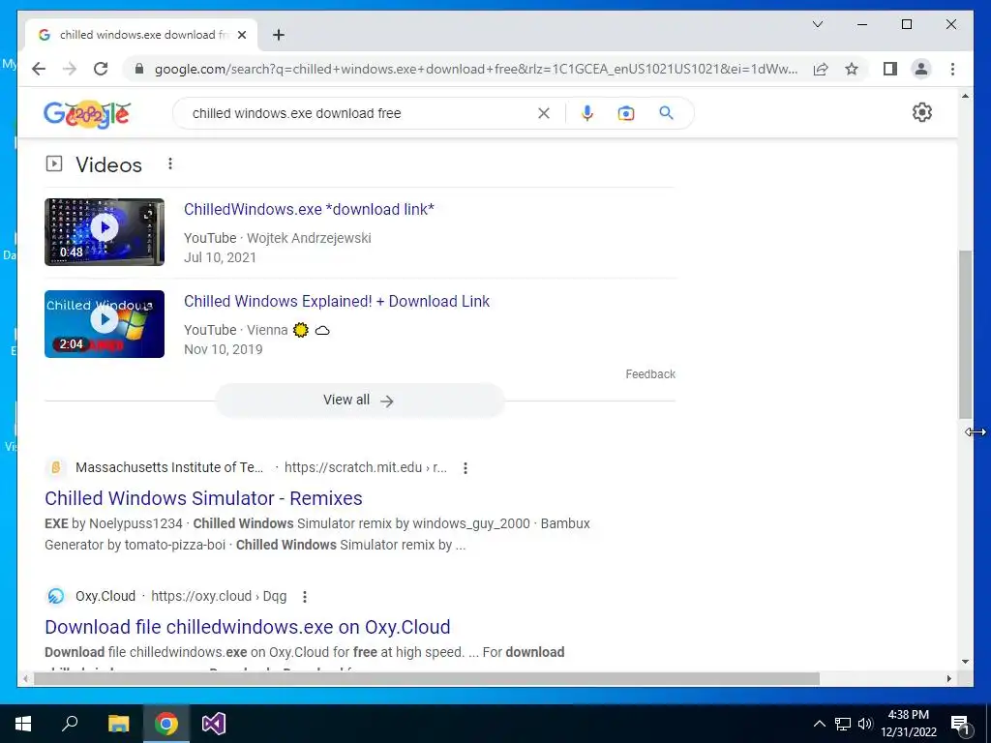The height and width of the screenshot is (743, 991).
Task: Click the horizontal scrollbar right arrow
Action: click(948, 678)
